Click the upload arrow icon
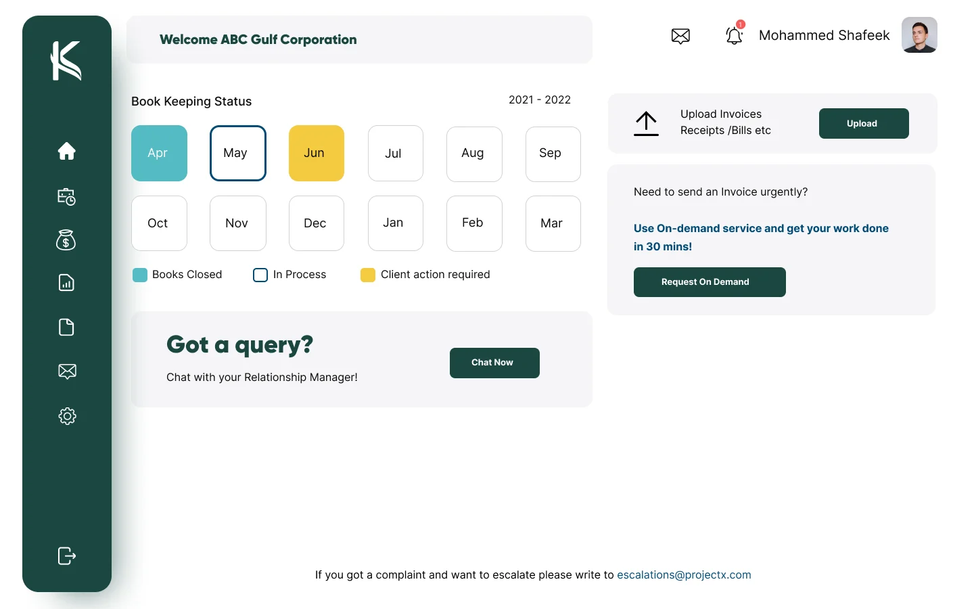Screen dimensions: 974x609 [x=646, y=123]
